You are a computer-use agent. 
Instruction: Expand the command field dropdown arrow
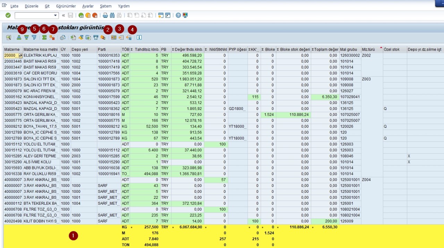tap(56, 15)
